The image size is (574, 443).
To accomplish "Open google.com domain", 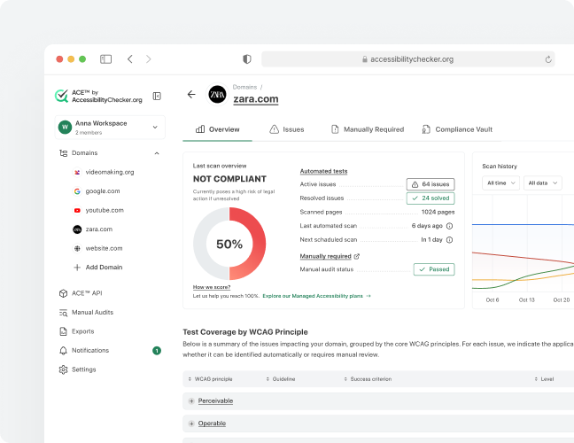I will pos(97,191).
